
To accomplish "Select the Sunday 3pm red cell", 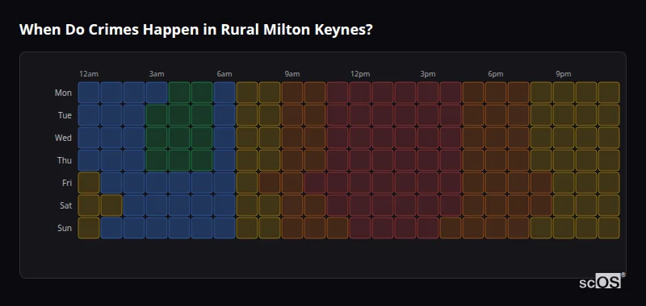I will [428, 228].
